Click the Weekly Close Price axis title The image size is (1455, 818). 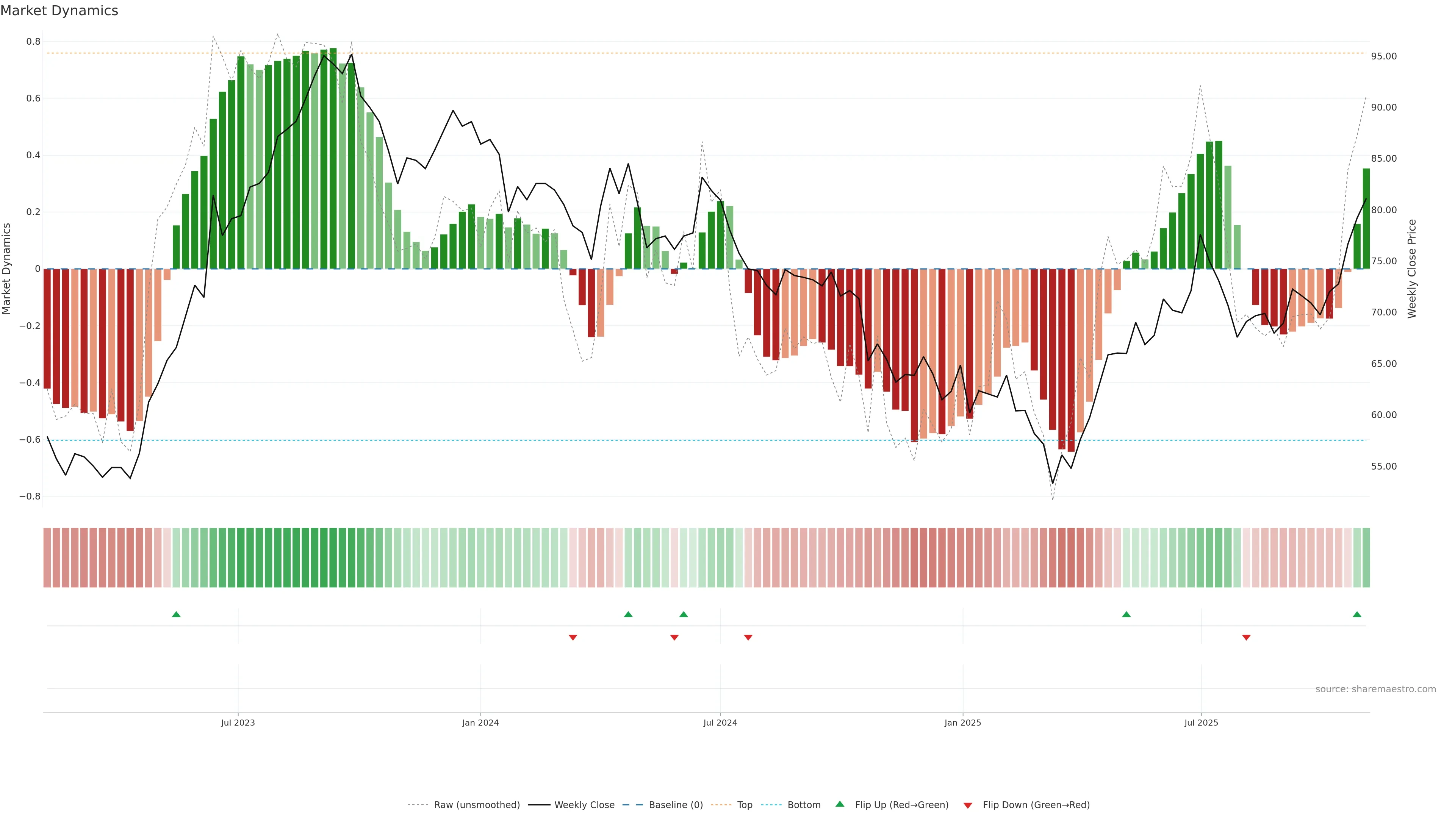point(1411,269)
